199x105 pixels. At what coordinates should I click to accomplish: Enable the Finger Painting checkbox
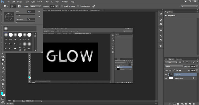click(x=78, y=6)
